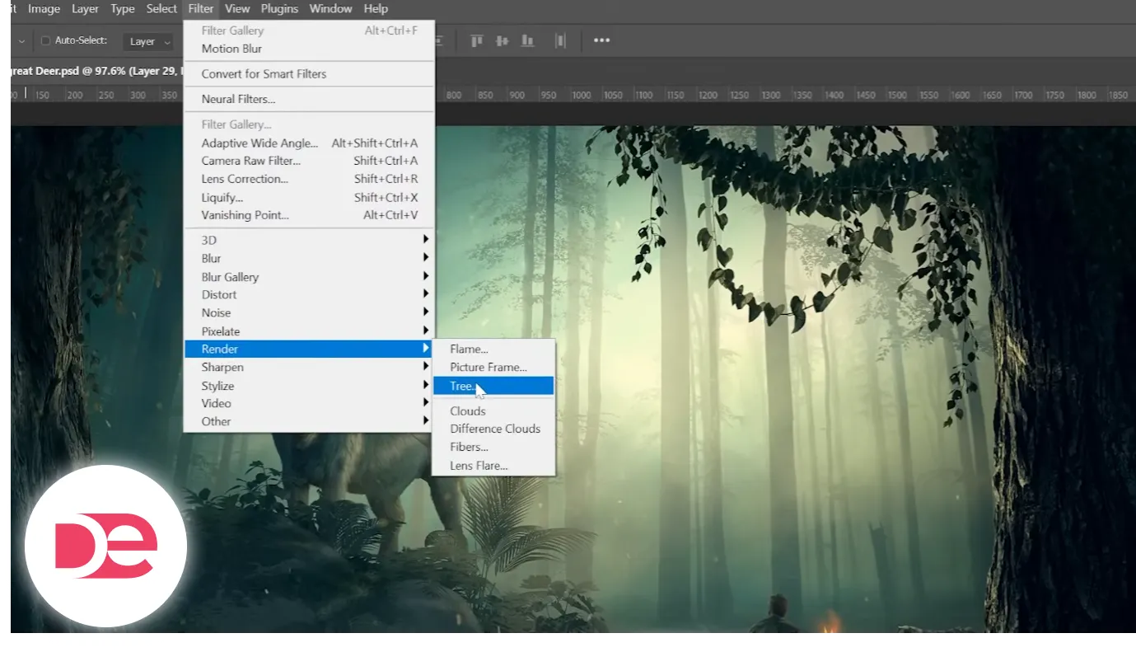The image size is (1136, 652).
Task: Toggle the Auto-Select checkbox
Action: (45, 41)
